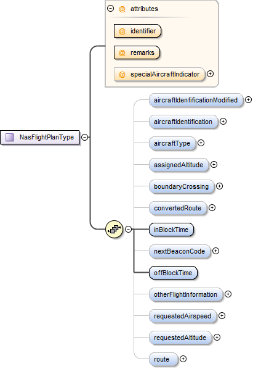This screenshot has height=369, width=253.
Task: Expand the route element
Action: (183, 359)
